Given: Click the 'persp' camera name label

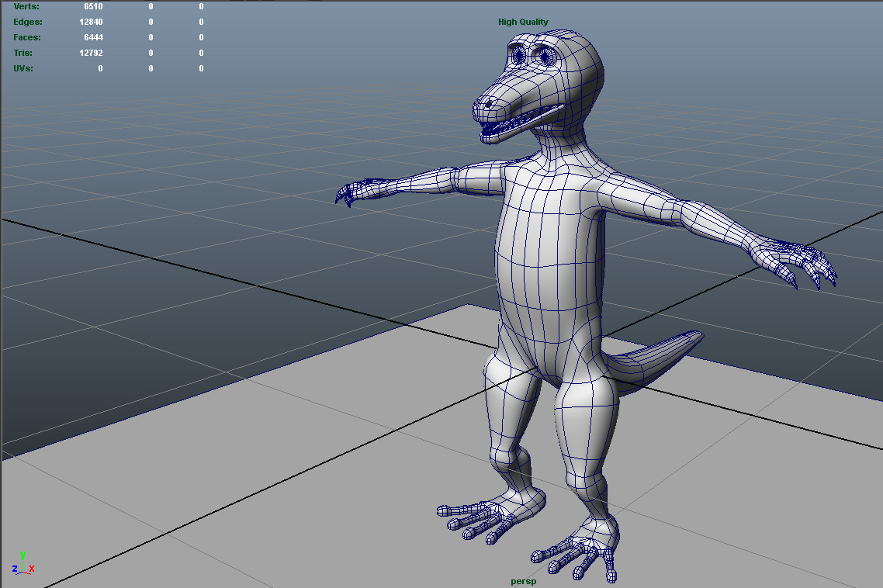Looking at the screenshot, I should pos(523,581).
